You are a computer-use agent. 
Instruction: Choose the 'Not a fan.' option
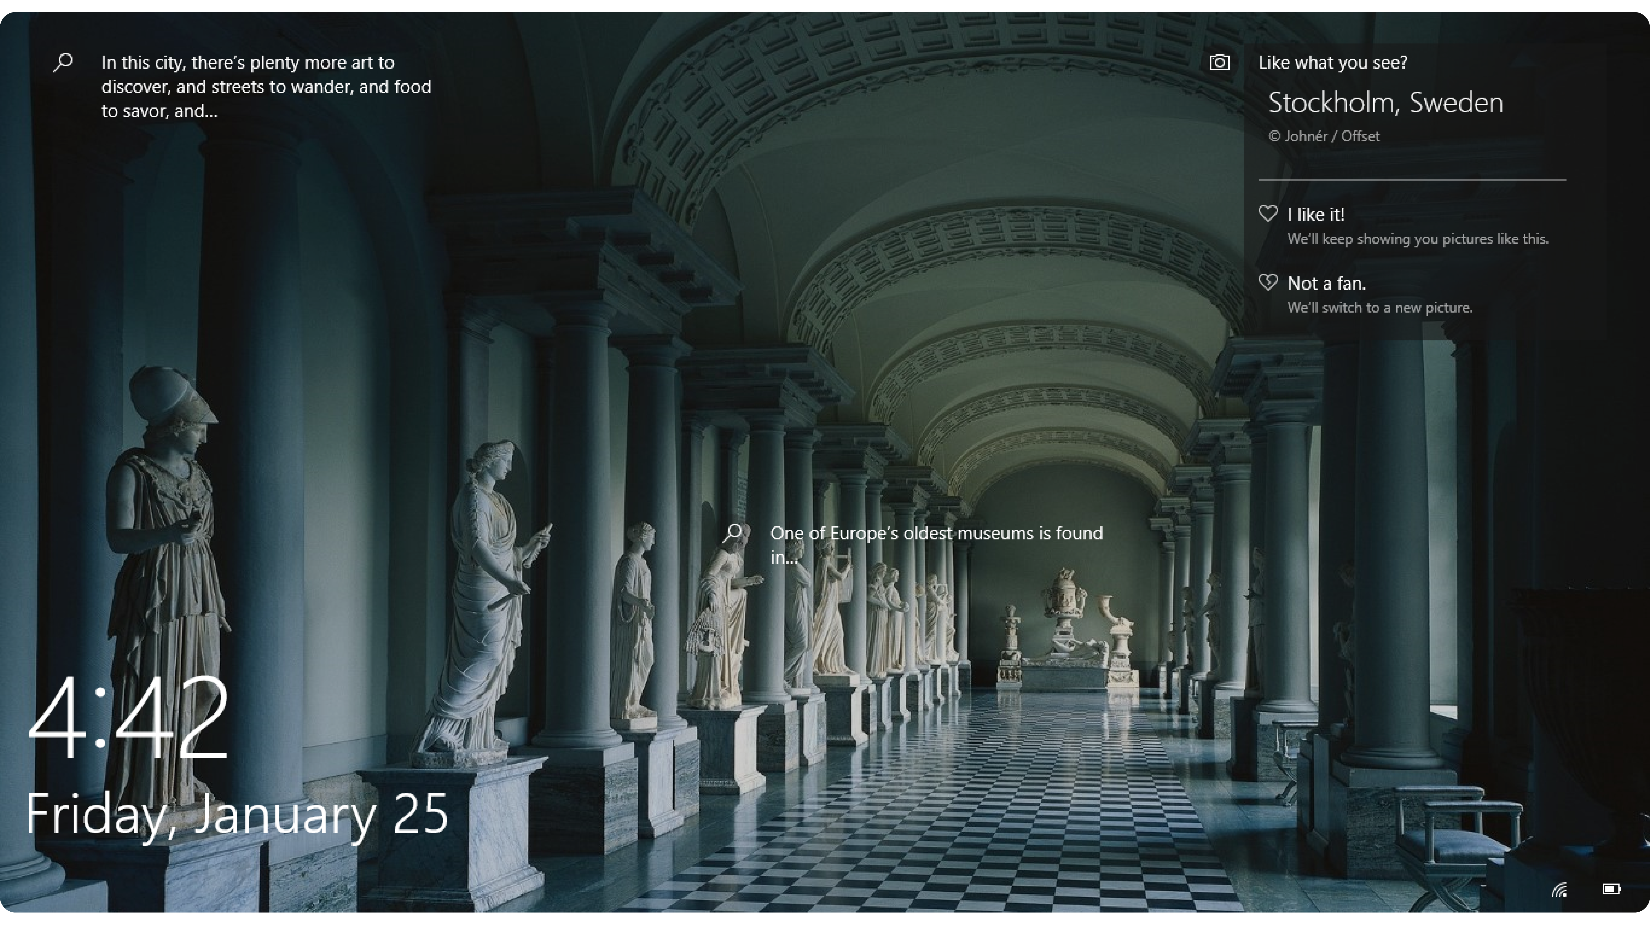tap(1326, 283)
